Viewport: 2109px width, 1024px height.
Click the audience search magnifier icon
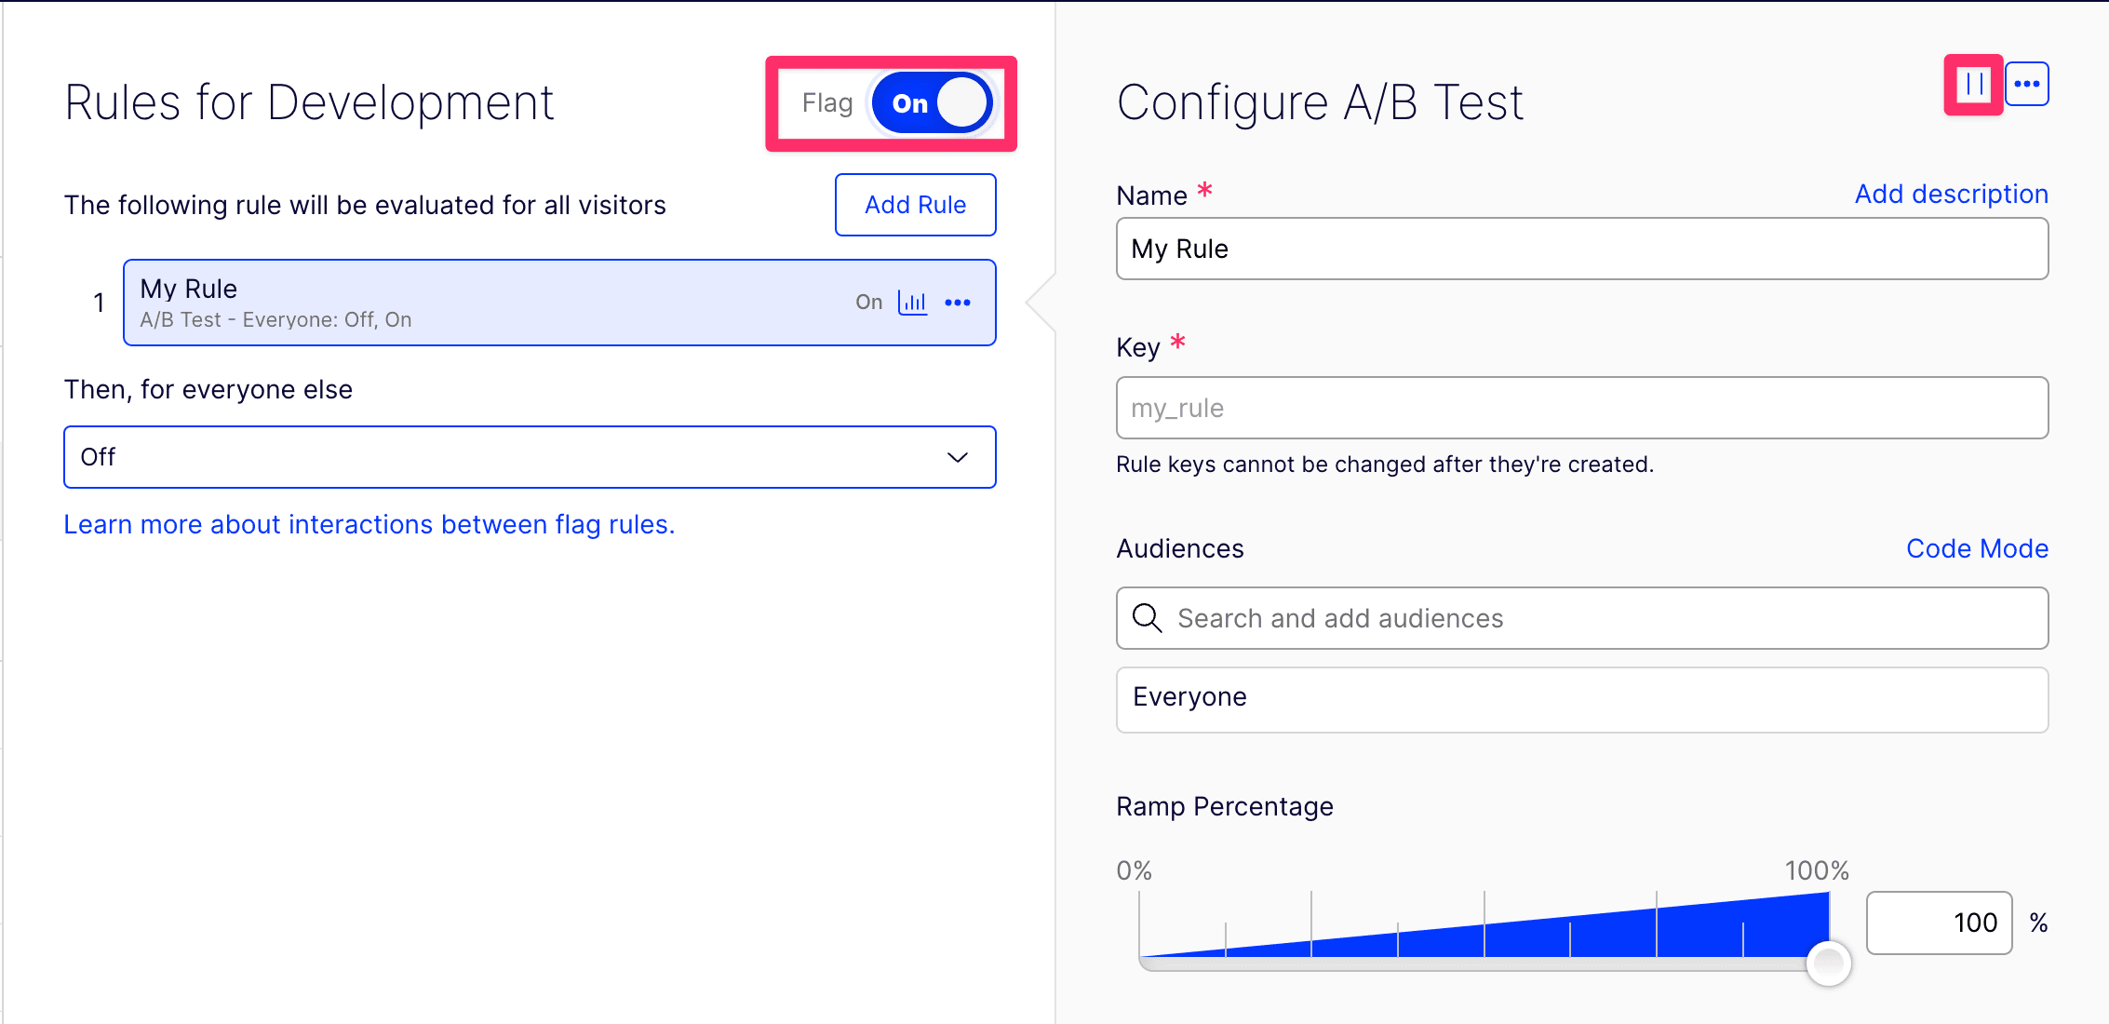(1147, 618)
